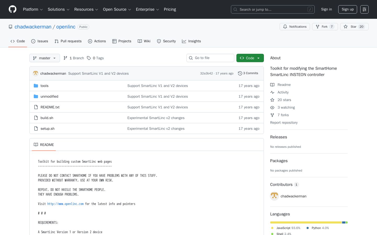
Task: Open the Releases heading link
Action: coord(279,137)
